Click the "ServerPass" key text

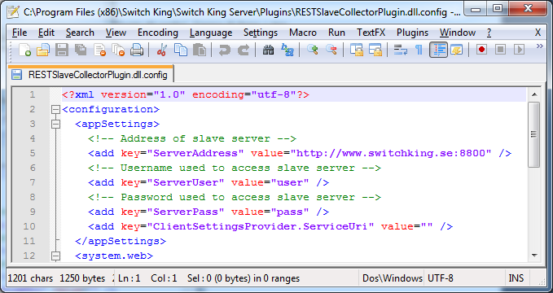185,212
